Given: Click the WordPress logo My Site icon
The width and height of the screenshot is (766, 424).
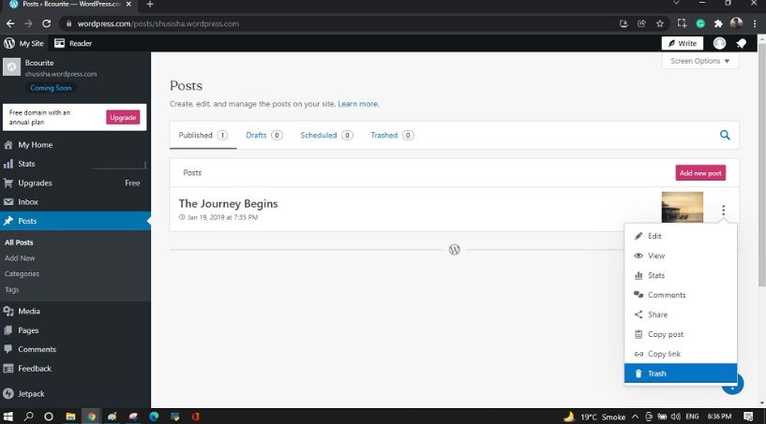Looking at the screenshot, I should click(9, 43).
